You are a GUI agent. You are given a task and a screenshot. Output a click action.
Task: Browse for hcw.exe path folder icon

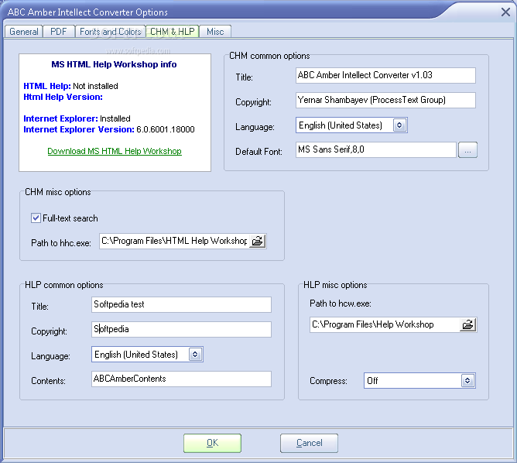467,324
